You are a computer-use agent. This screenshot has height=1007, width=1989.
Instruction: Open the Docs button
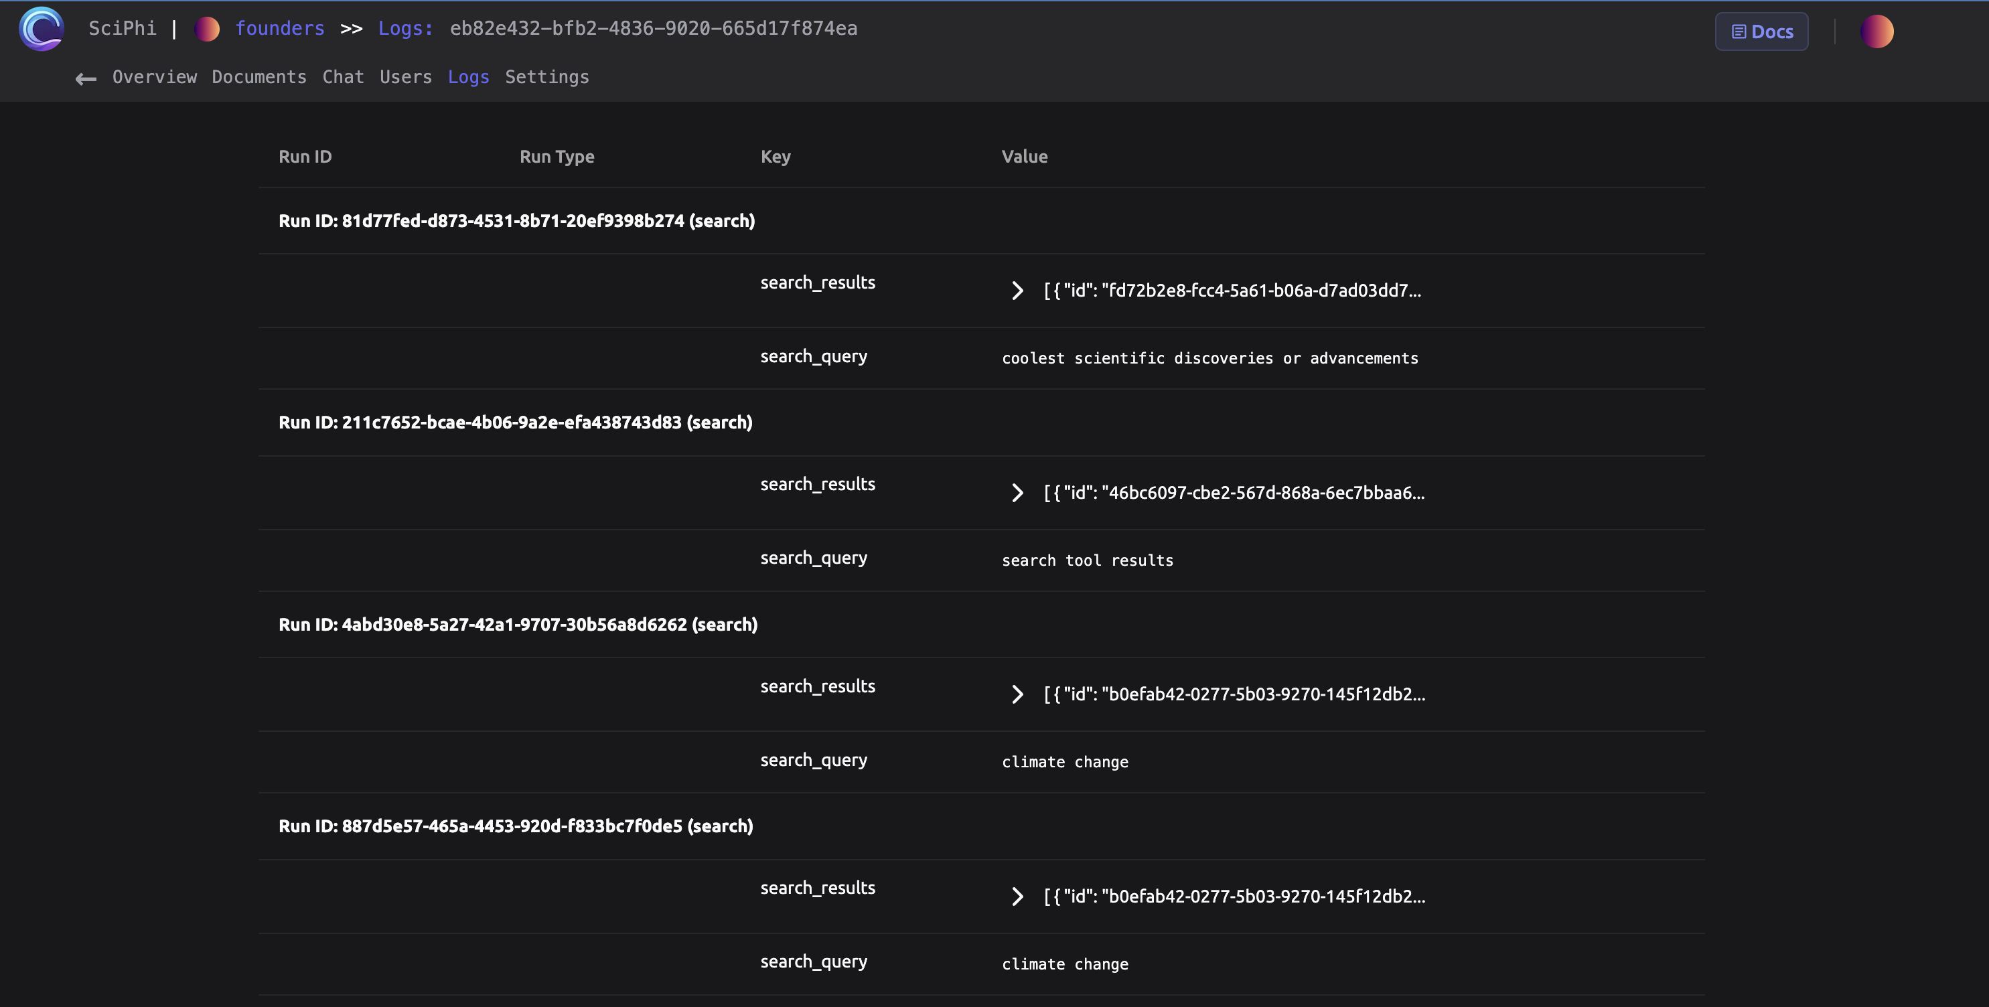pyautogui.click(x=1761, y=31)
